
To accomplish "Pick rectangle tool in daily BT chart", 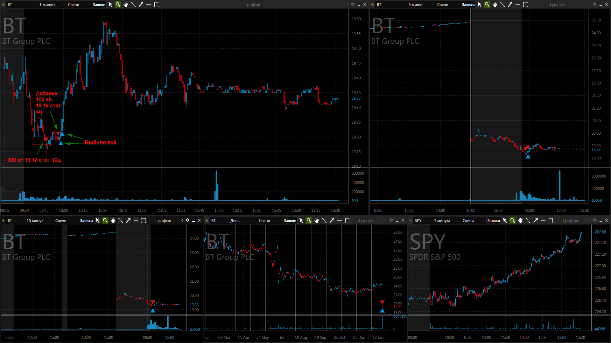I will [347, 220].
